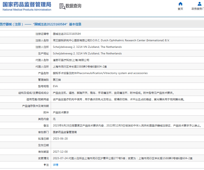Screen dimensions: 204x170
Task: Click the 备注 row label
Action: [46, 126]
